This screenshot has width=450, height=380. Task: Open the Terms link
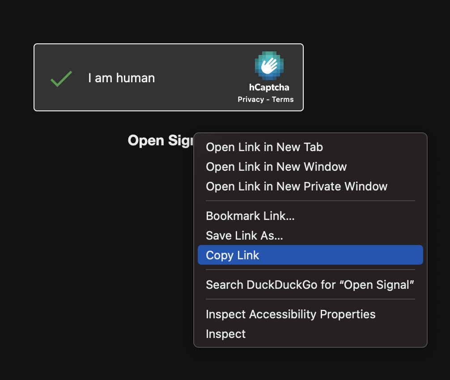[283, 99]
